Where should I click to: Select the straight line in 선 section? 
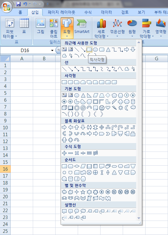(x=64, y=69)
